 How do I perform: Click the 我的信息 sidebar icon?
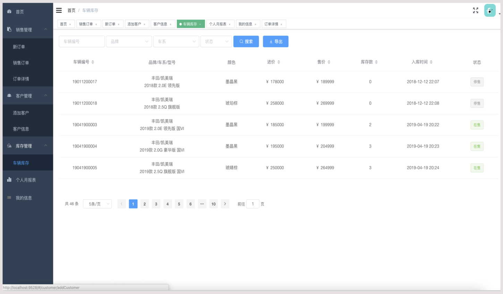(9, 197)
